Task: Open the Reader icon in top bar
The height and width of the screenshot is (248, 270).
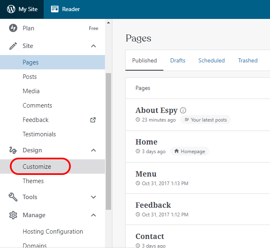Action: [55, 9]
